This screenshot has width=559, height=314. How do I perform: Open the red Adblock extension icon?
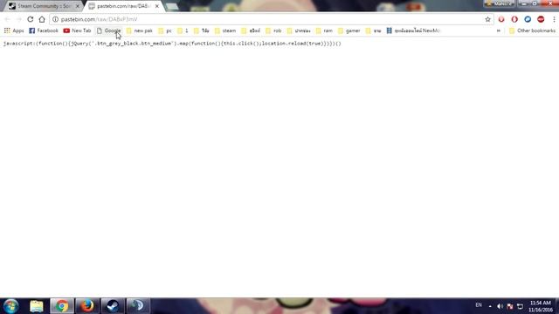point(541,19)
